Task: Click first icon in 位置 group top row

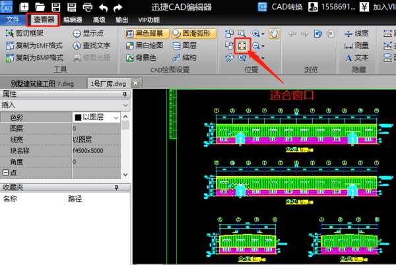Action: click(x=229, y=33)
